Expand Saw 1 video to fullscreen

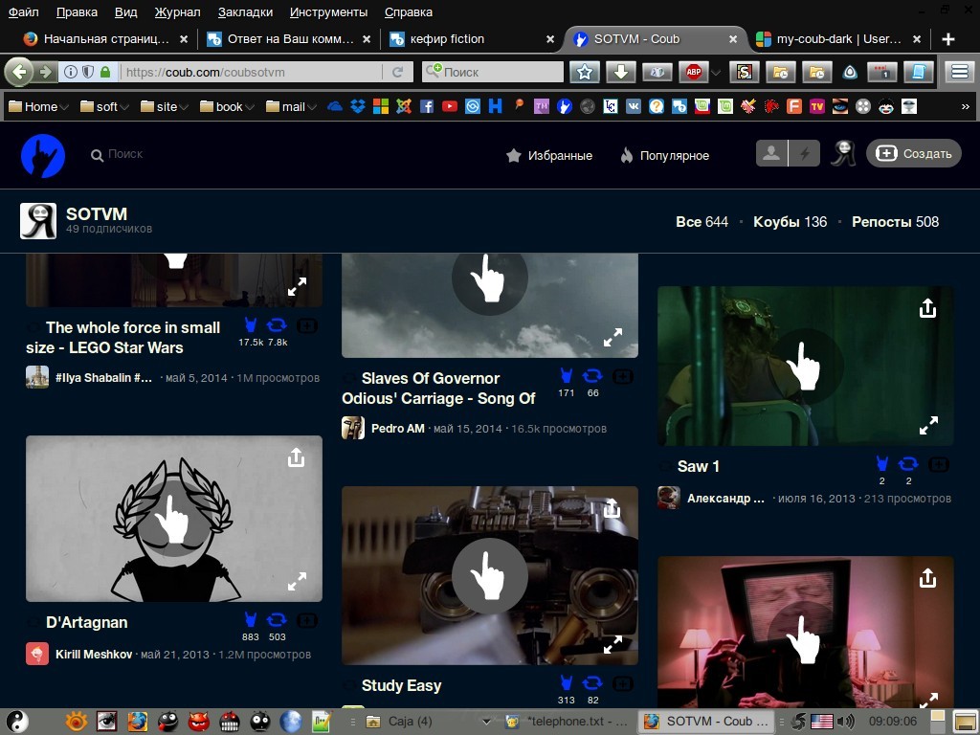click(x=928, y=426)
